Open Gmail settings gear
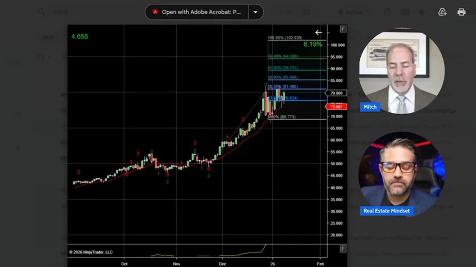The image size is (476, 267). point(405,12)
